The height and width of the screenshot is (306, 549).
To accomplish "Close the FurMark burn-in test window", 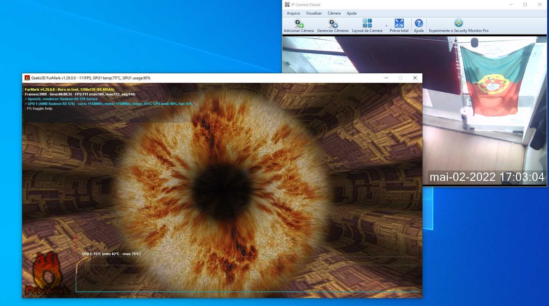I will pos(415,78).
